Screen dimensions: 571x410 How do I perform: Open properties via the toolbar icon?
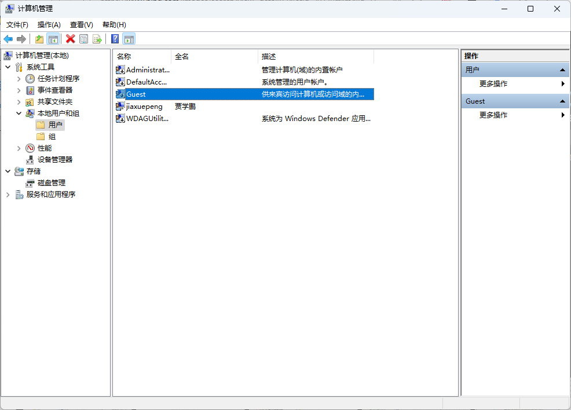click(x=84, y=39)
